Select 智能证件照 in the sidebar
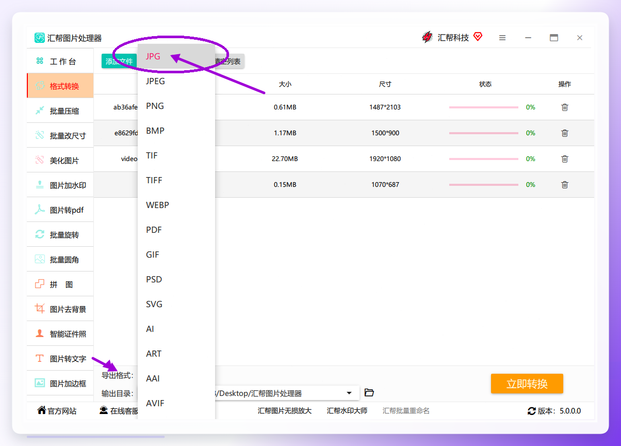 (x=60, y=334)
